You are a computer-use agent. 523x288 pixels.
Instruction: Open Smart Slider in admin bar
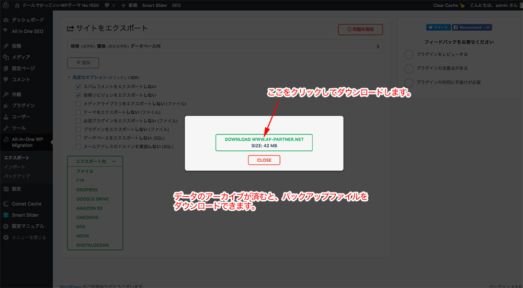pos(154,5)
